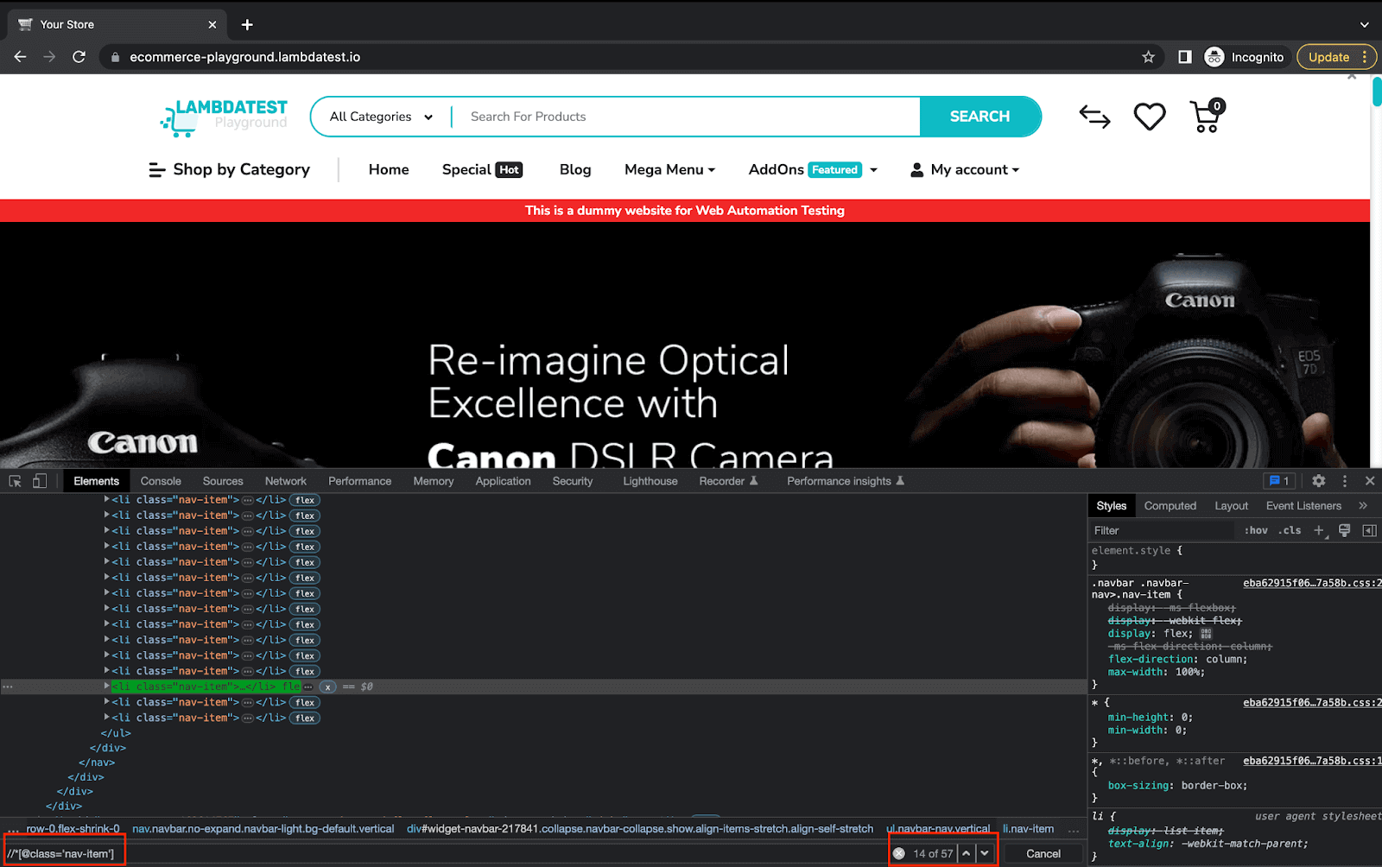Switch to the Network tab
Image resolution: width=1382 pixels, height=867 pixels.
click(x=286, y=481)
